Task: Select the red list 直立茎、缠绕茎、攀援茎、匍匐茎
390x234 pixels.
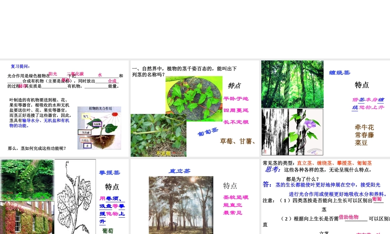Action: click(x=334, y=163)
